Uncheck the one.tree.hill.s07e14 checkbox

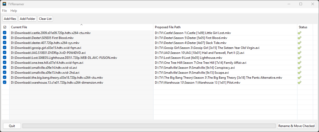(5, 63)
